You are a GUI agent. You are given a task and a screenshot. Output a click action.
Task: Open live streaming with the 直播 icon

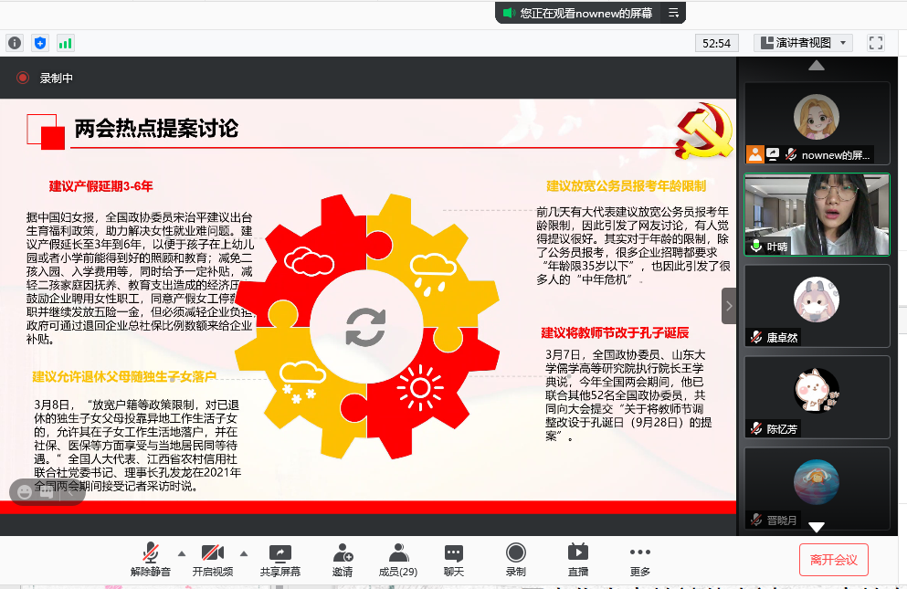tap(577, 552)
